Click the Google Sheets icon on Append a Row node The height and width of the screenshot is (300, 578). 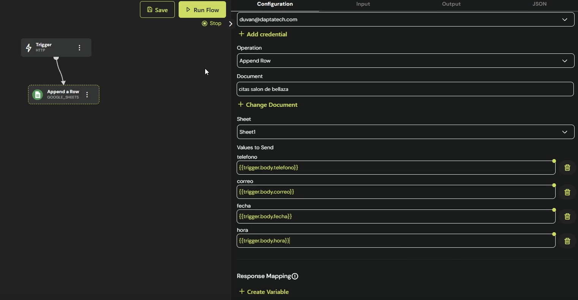point(38,95)
